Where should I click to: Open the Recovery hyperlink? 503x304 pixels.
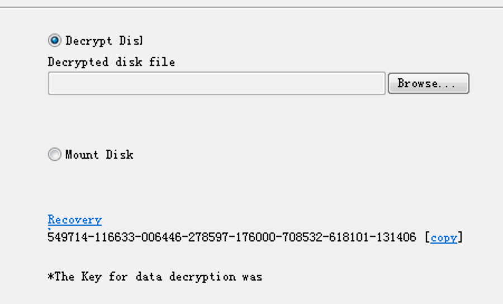click(x=75, y=220)
